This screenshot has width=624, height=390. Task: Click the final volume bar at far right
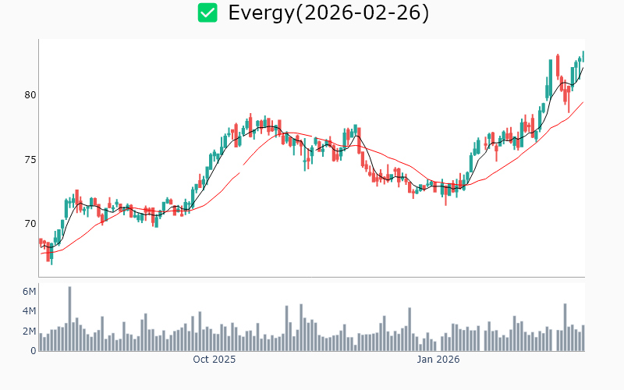click(583, 338)
